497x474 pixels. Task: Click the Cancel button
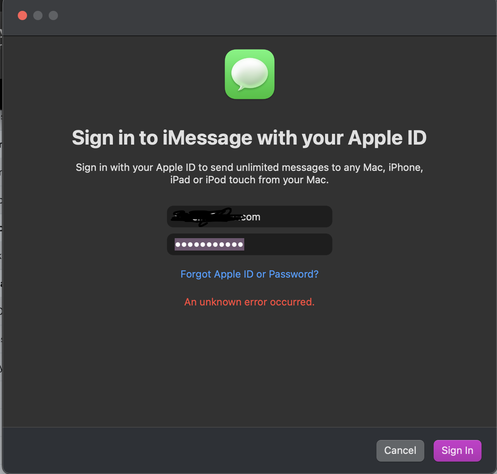click(x=400, y=450)
